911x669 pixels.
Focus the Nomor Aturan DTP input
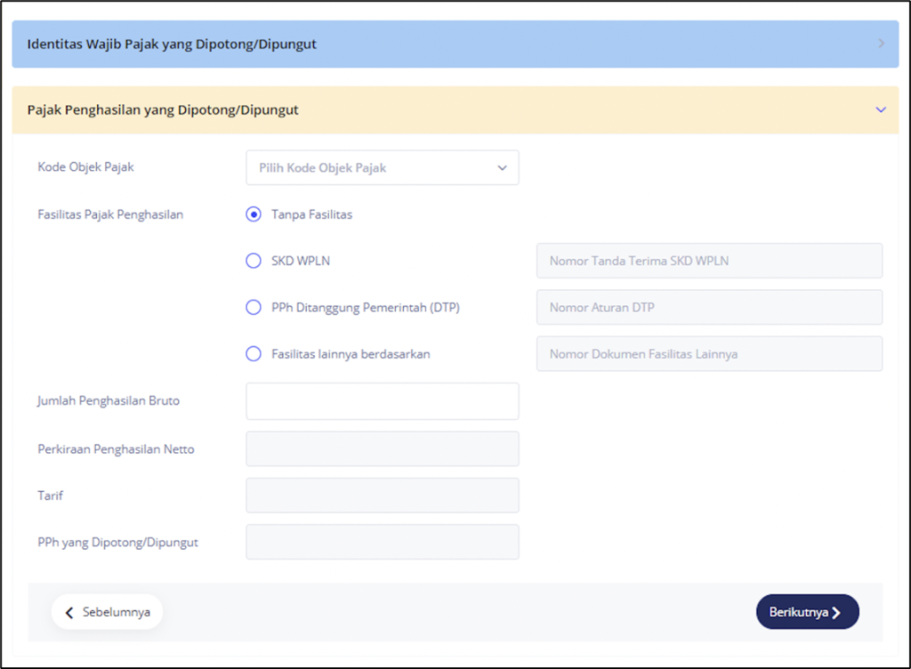point(709,308)
